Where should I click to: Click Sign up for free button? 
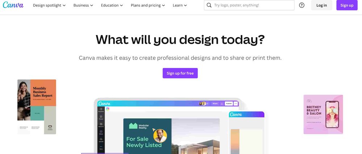click(180, 73)
